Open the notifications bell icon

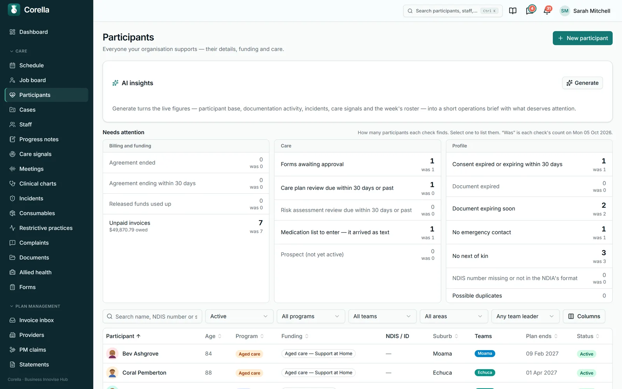point(547,11)
